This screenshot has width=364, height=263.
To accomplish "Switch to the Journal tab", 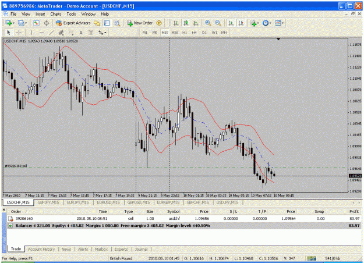I will click(x=141, y=249).
